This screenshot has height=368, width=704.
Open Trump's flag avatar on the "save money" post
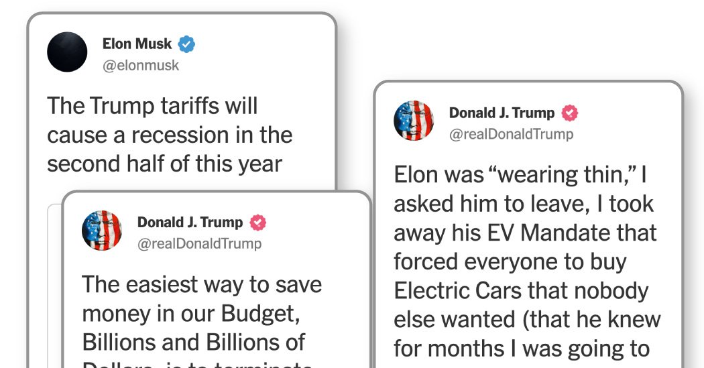[102, 230]
